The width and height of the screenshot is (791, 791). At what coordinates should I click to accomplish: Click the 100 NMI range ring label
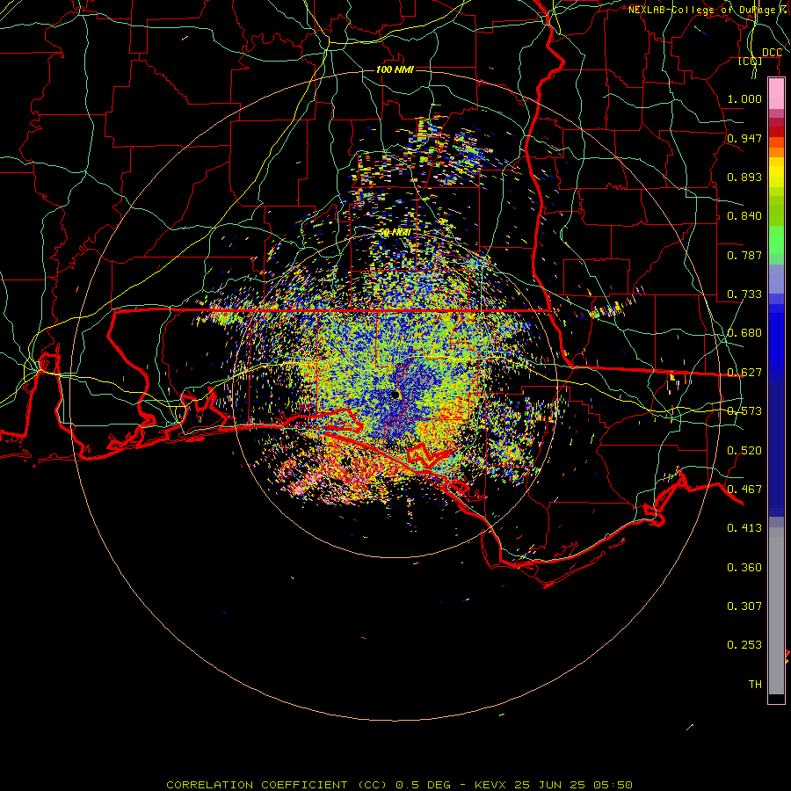coord(395,69)
